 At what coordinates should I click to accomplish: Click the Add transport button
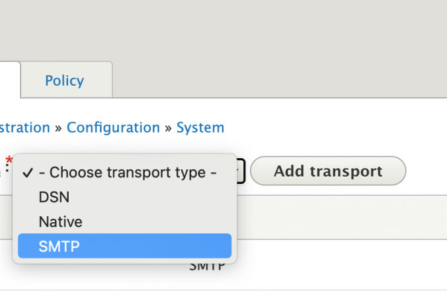coord(328,171)
